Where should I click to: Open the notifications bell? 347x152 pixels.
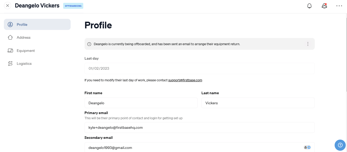pos(310,6)
